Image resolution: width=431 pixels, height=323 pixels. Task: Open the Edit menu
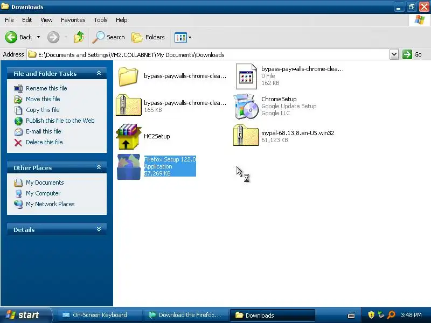(27, 20)
